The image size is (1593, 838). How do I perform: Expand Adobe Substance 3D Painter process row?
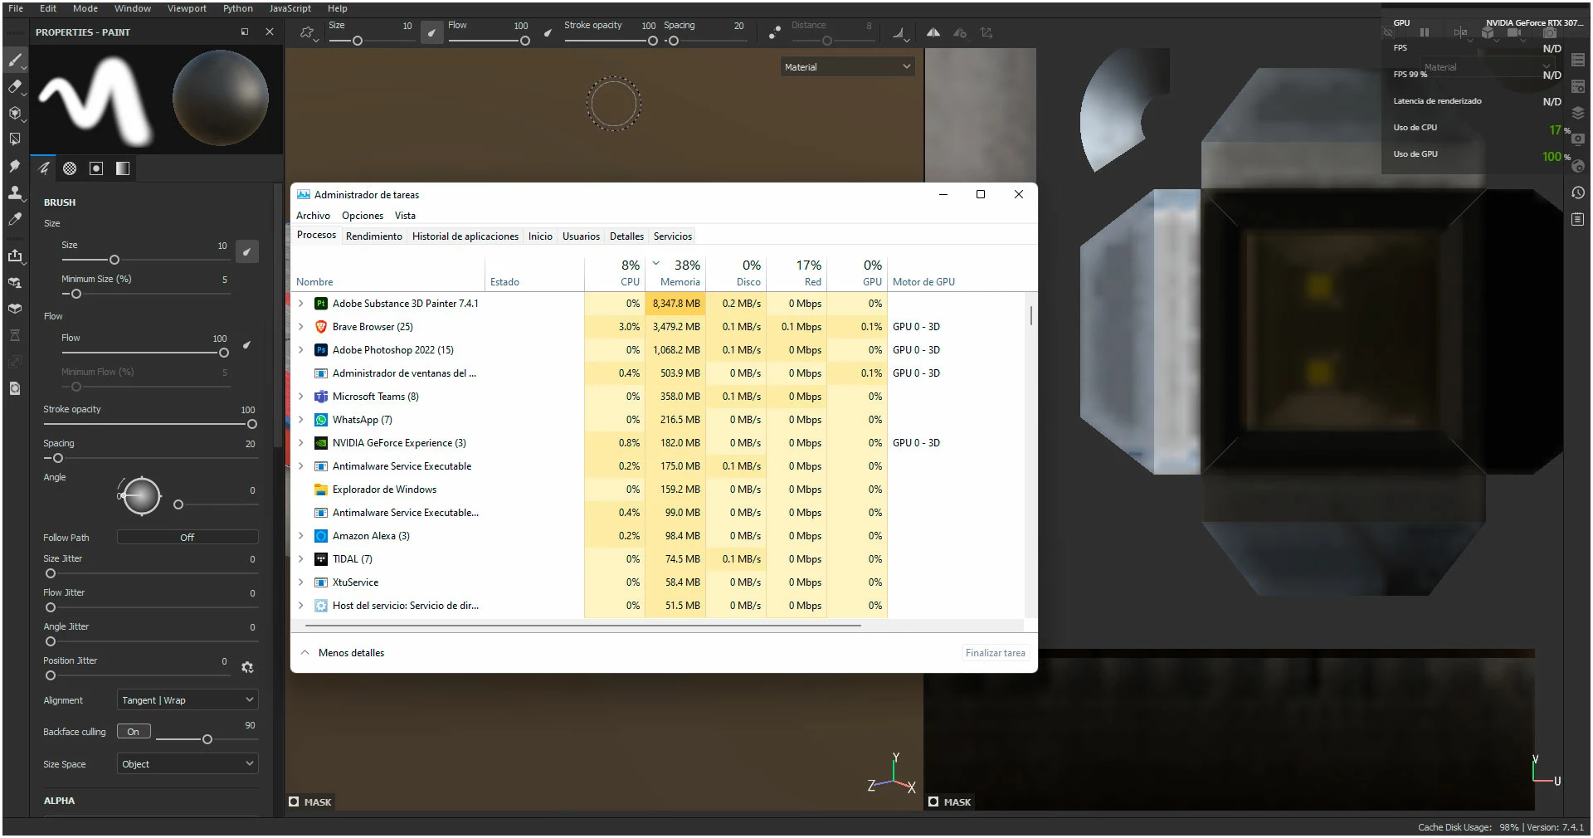301,304
